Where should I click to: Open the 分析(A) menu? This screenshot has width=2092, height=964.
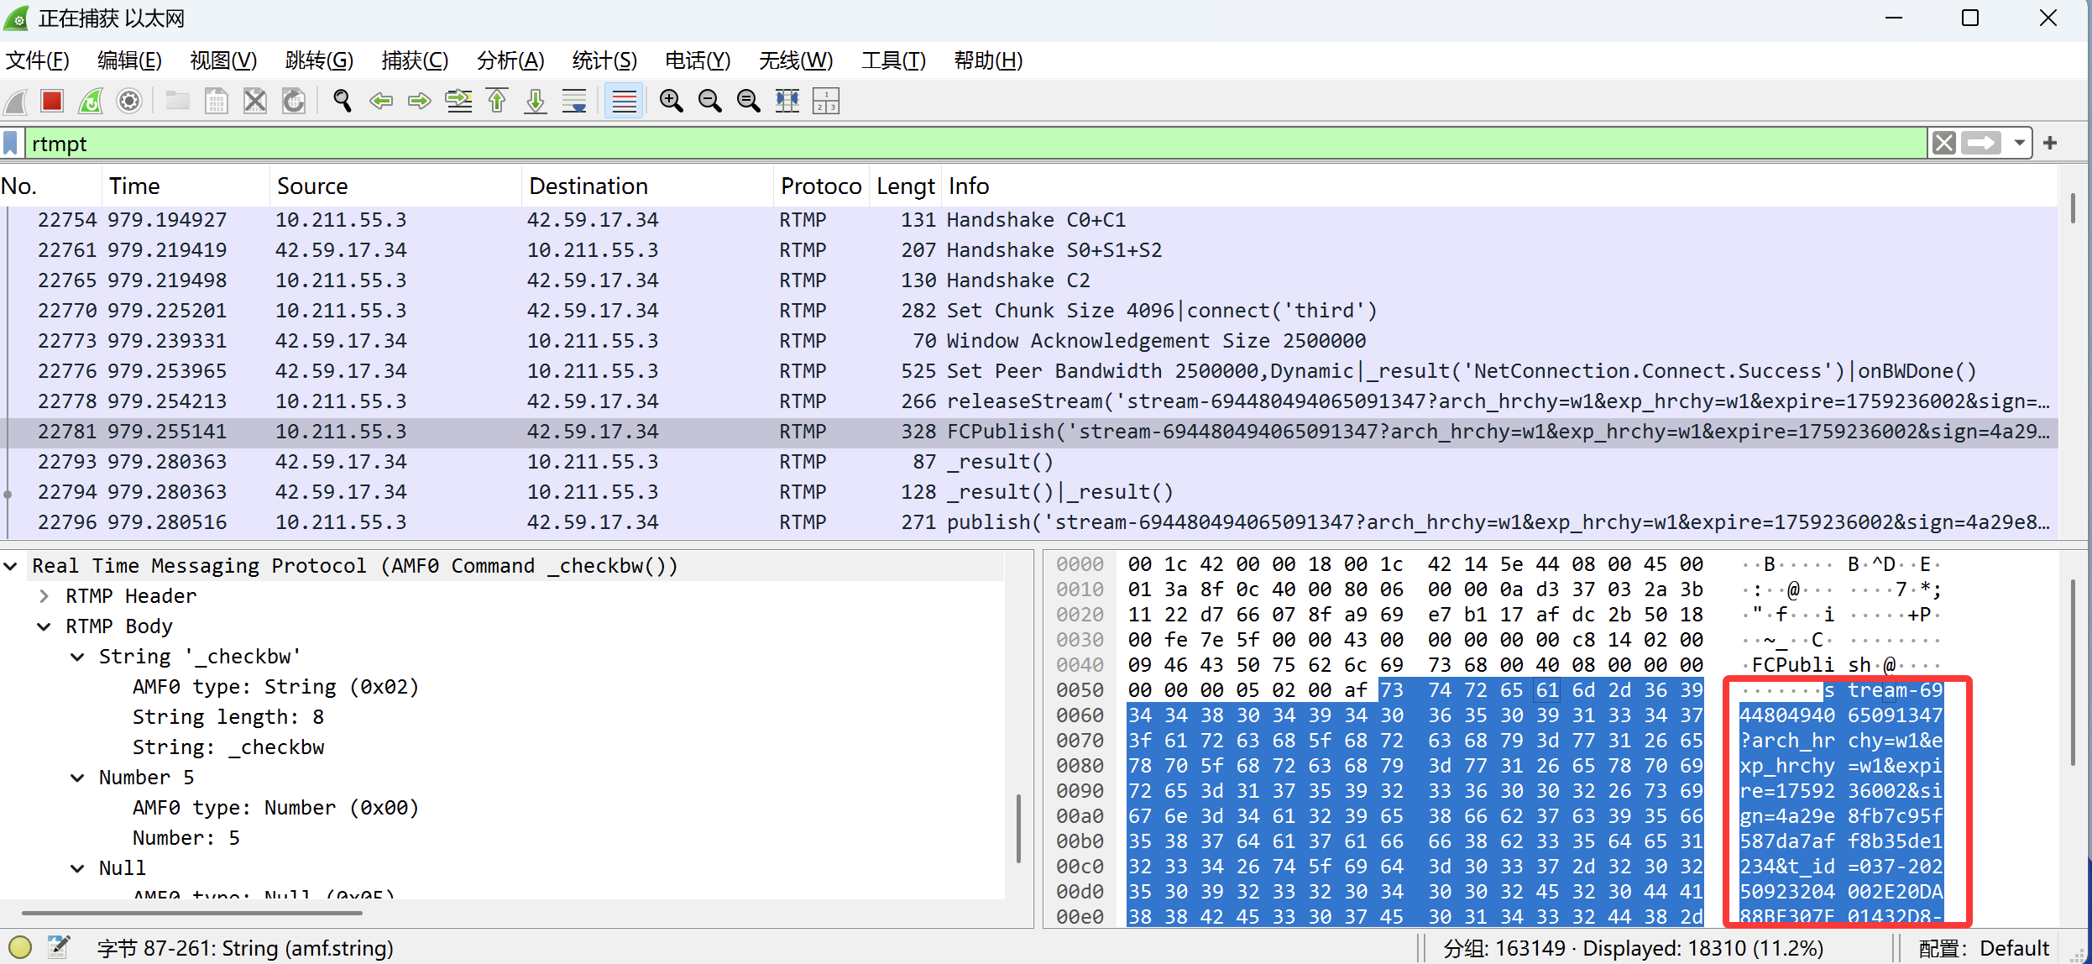tap(510, 60)
